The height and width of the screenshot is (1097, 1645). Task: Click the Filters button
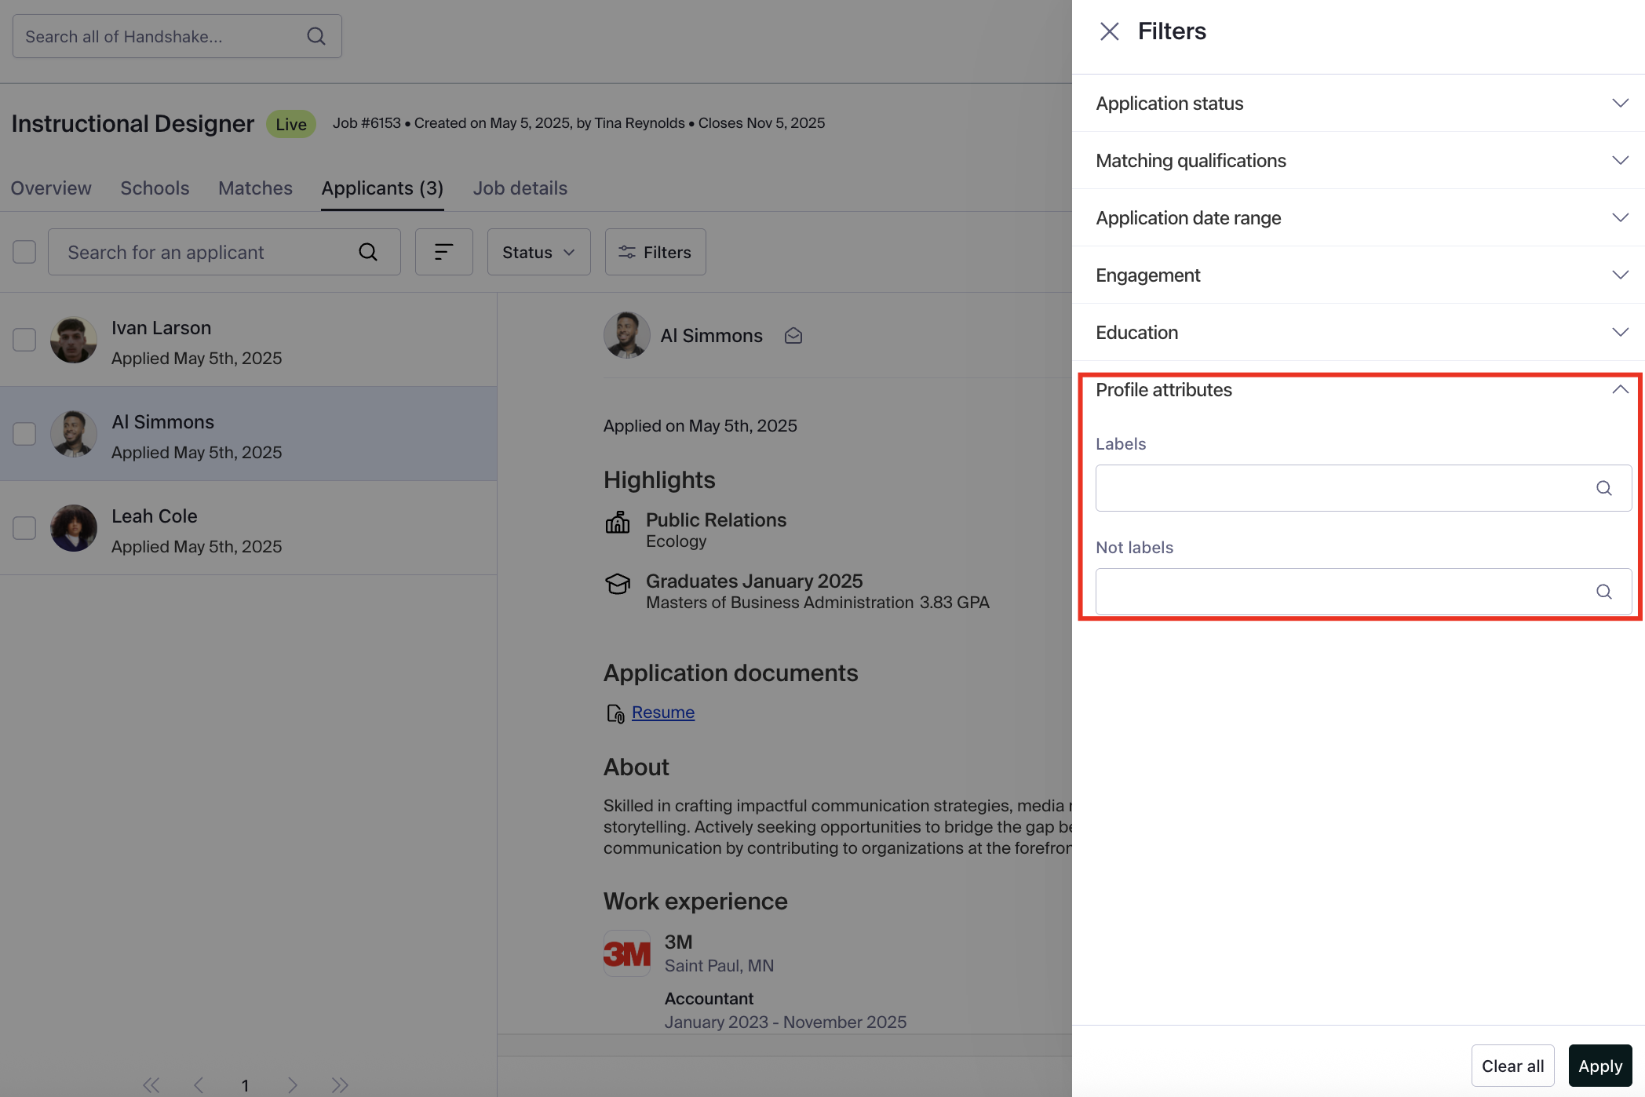[655, 252]
